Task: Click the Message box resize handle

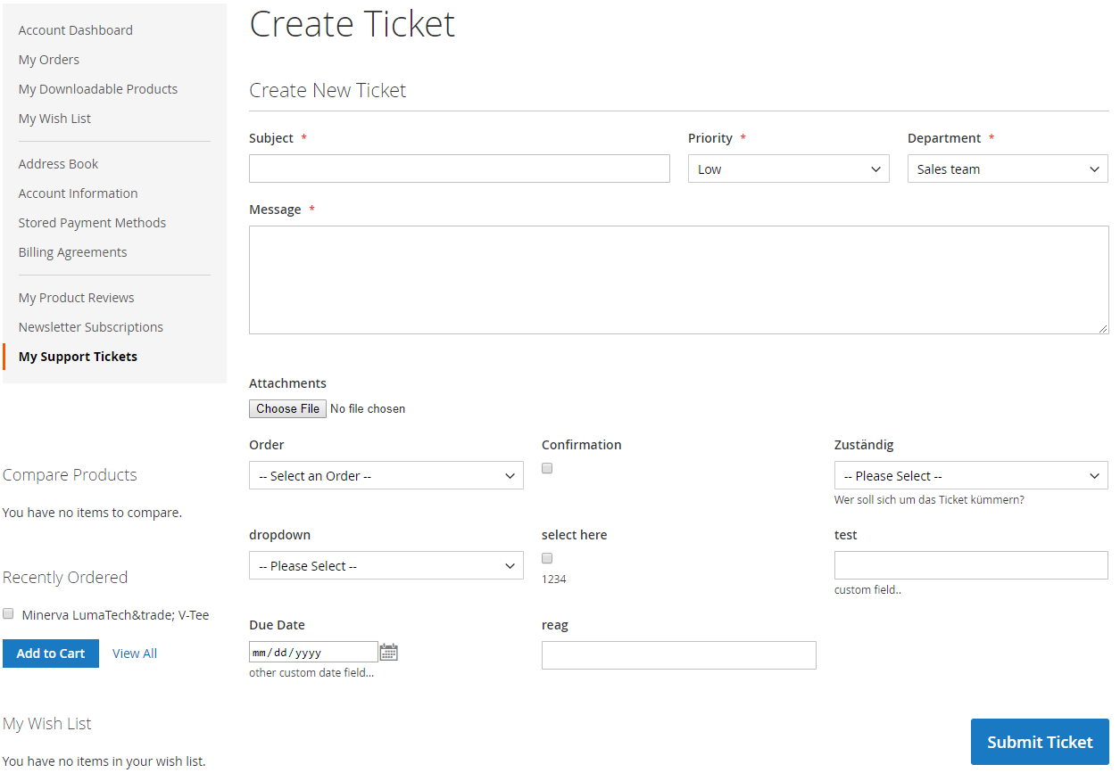Action: tap(1103, 328)
